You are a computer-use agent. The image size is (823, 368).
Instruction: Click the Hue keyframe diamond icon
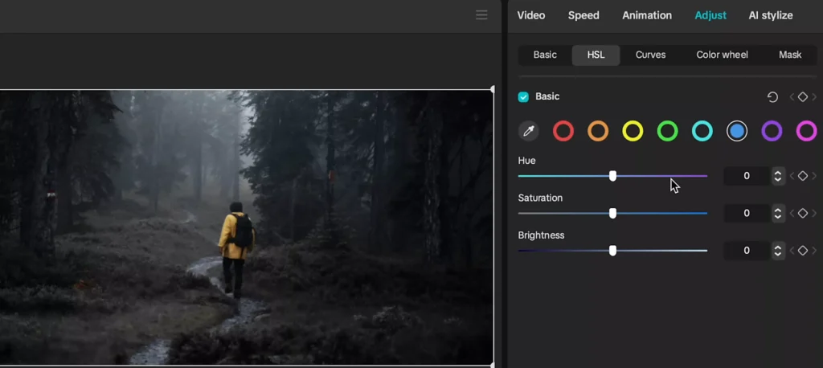click(x=802, y=176)
